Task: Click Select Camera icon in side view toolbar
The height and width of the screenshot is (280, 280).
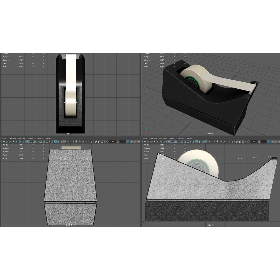Action: pos(145,142)
